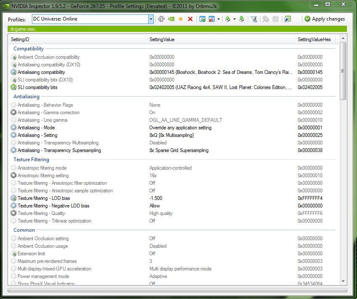Screen dimensions: 357x299
Task: Select the 'Application-controlled' anisotropic mode value
Action: point(171,168)
